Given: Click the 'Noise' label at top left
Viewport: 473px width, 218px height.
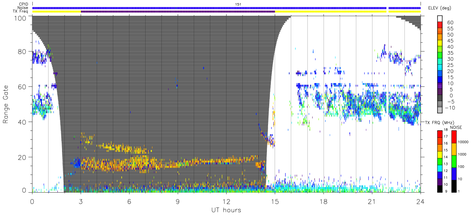Looking at the screenshot, I should coord(23,8).
